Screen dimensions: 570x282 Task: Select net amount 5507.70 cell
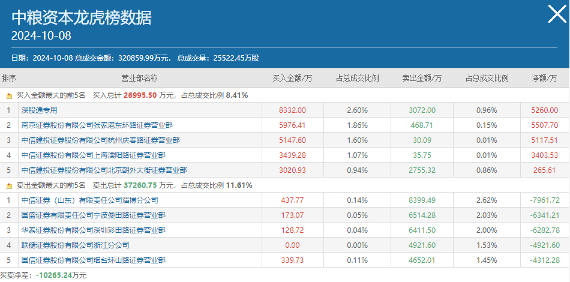tap(545, 125)
